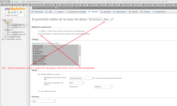Open the Eventos tab

coord(145,12)
